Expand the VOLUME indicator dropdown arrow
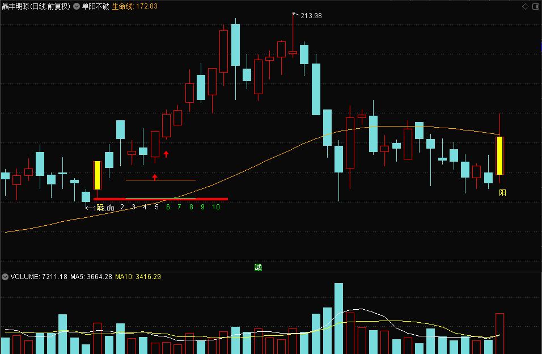The image size is (542, 354). pyautogui.click(x=5, y=277)
